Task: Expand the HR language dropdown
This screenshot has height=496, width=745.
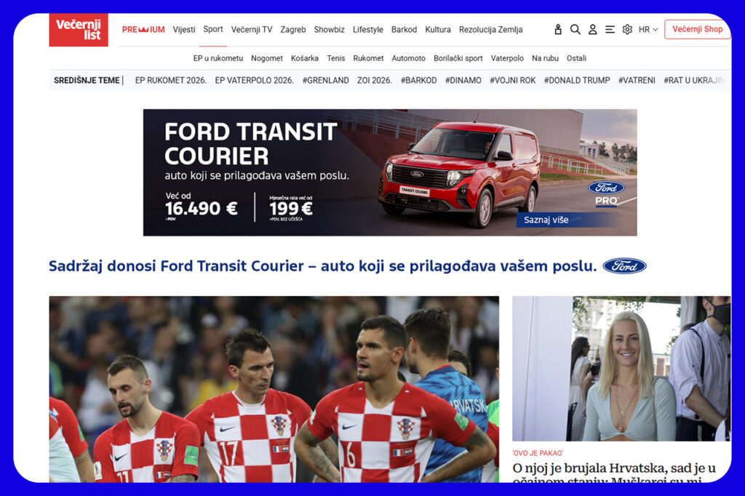Action: click(648, 30)
